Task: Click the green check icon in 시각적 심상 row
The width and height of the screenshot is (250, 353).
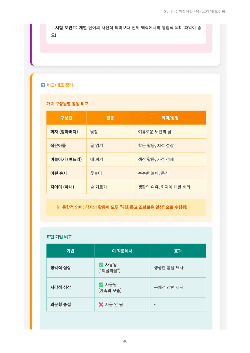Action: [x=101, y=284]
